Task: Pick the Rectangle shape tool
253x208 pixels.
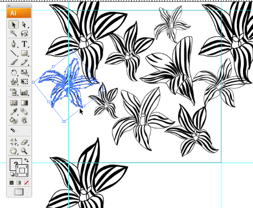Action: coord(24,53)
